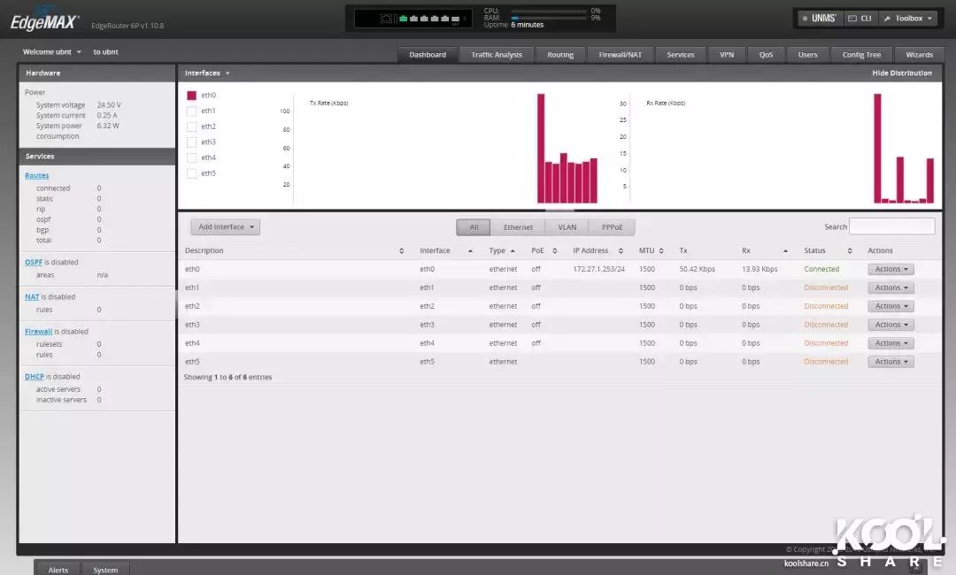The height and width of the screenshot is (575, 956).
Task: Sort by the Interface column arrow
Action: 470,251
